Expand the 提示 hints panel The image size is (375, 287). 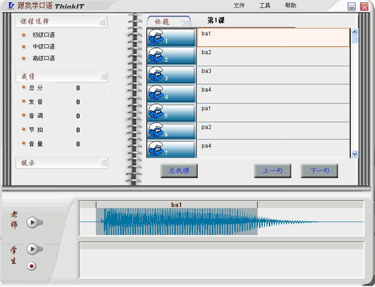pos(103,163)
